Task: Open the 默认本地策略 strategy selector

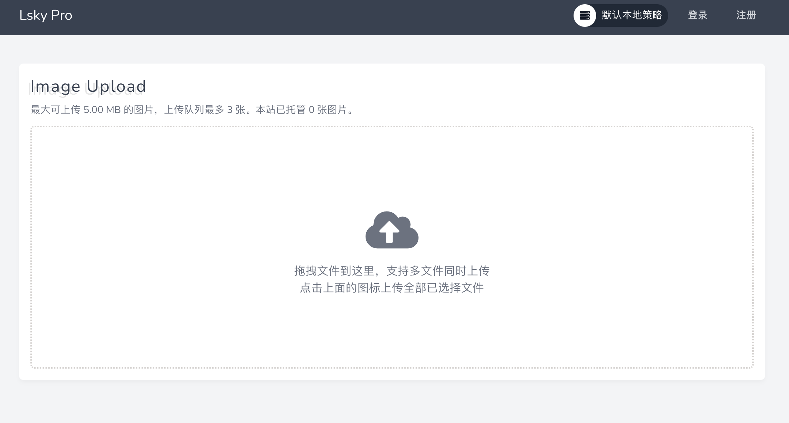Action: pyautogui.click(x=621, y=16)
